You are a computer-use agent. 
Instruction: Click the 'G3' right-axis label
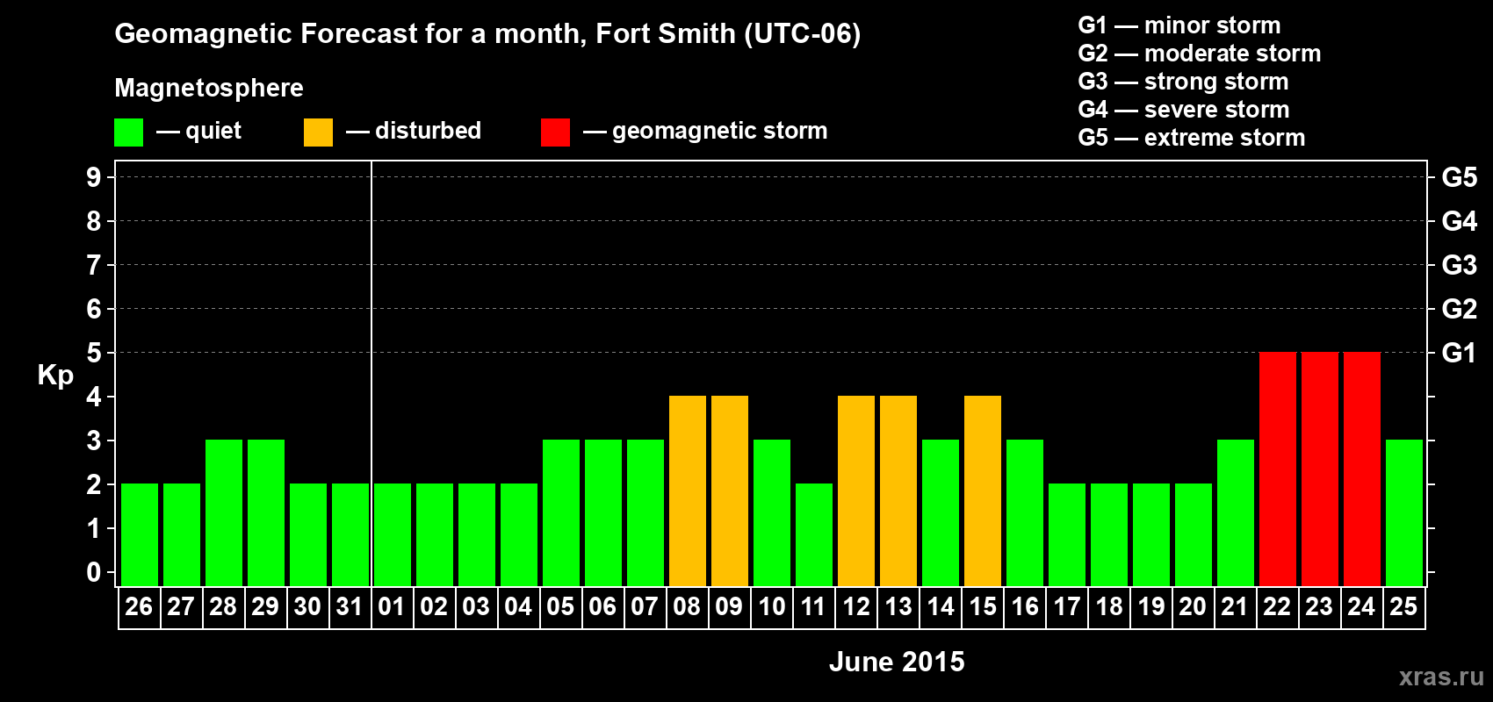coord(1460,265)
